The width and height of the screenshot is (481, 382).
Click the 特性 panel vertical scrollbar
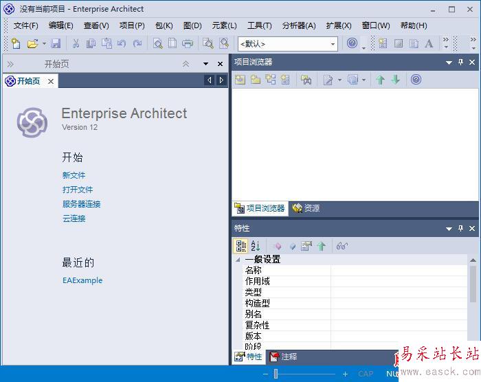coord(473,284)
